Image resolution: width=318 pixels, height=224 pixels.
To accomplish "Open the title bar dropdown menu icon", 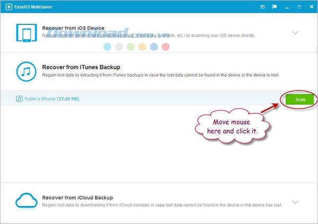I will (263, 7).
